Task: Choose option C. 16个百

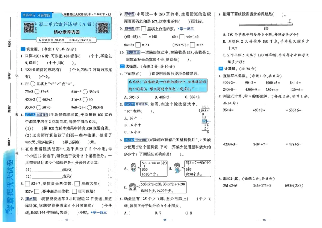Action: coord(133,132)
